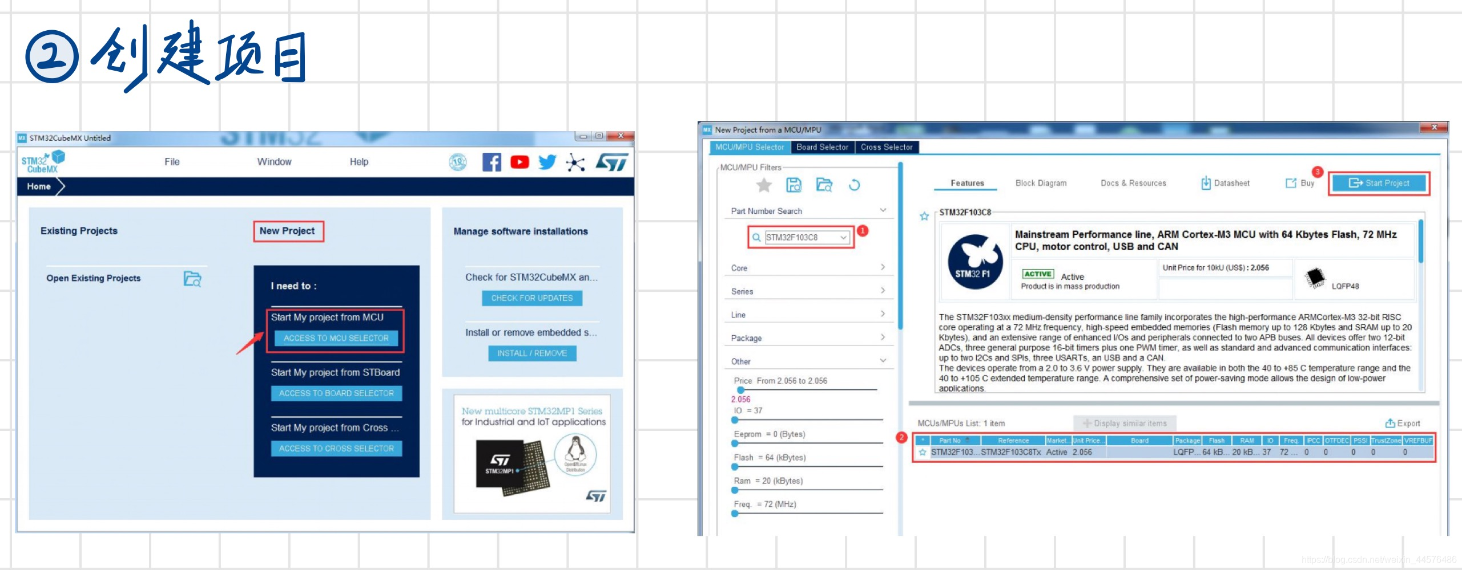Viewport: 1462px width, 570px height.
Task: Open the Window menu
Action: coord(274,162)
